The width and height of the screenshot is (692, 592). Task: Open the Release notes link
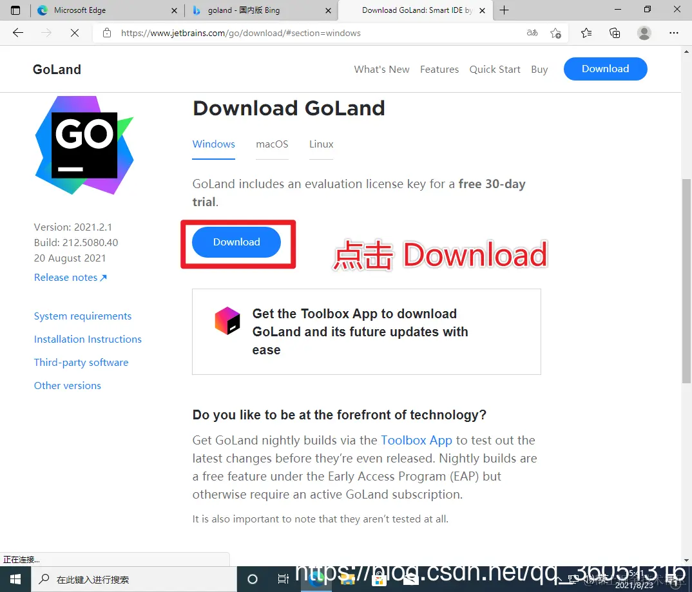[x=70, y=278]
